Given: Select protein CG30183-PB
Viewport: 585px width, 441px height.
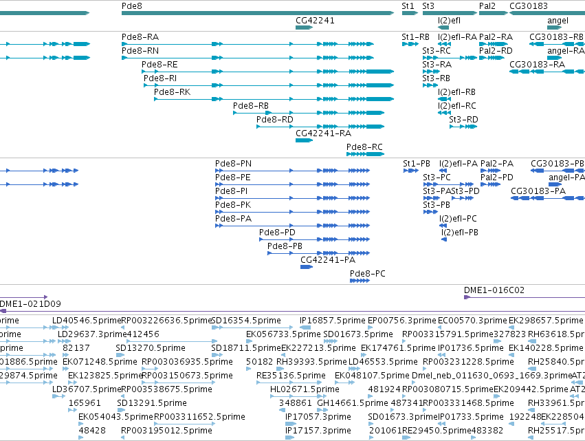Looking at the screenshot, I should pyautogui.click(x=558, y=171).
